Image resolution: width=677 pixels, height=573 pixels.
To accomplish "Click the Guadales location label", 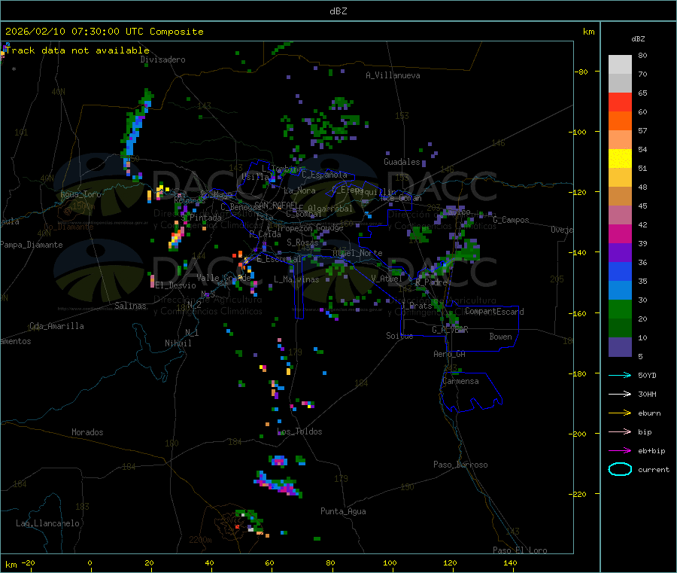I will pyautogui.click(x=402, y=162).
